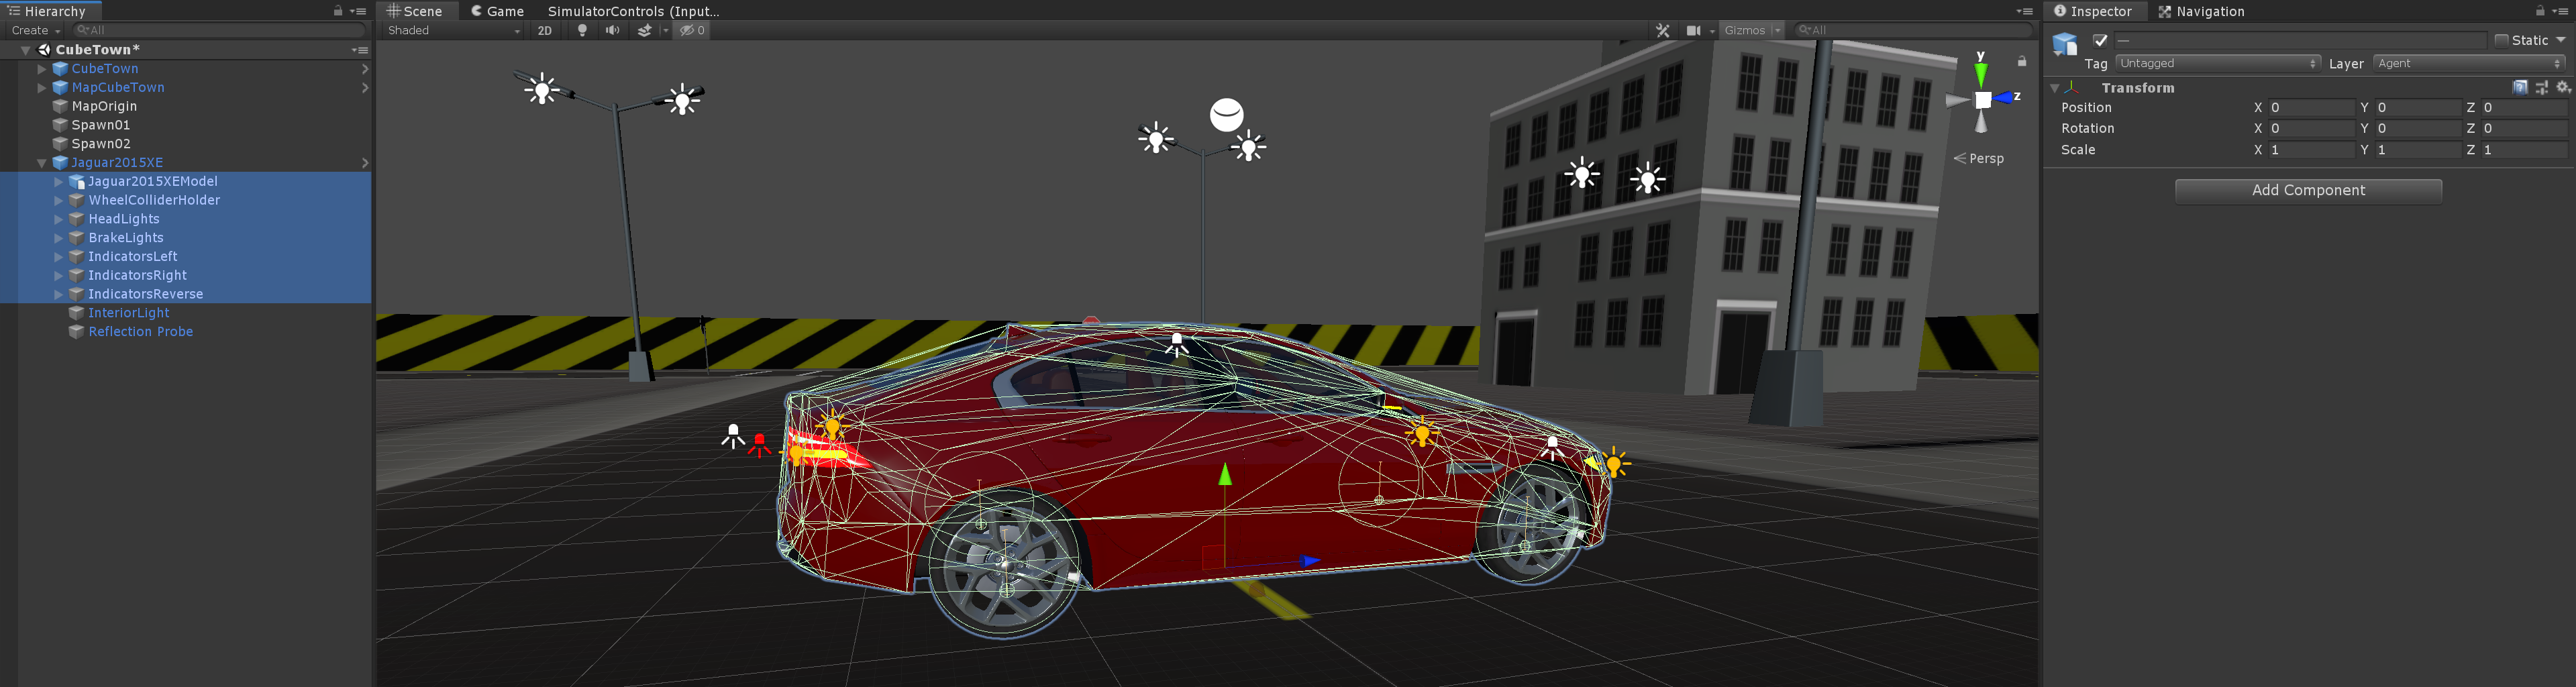Click the Transform help reference icon

coord(2520,88)
